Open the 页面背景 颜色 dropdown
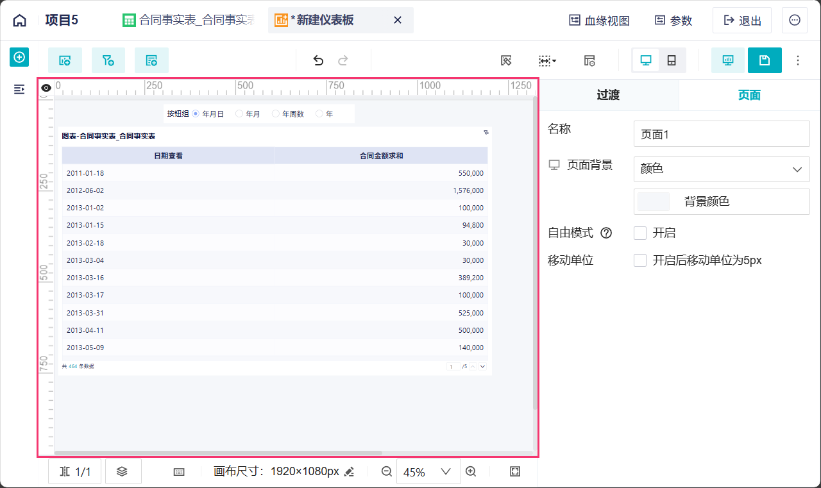The image size is (821, 488). pyautogui.click(x=722, y=169)
